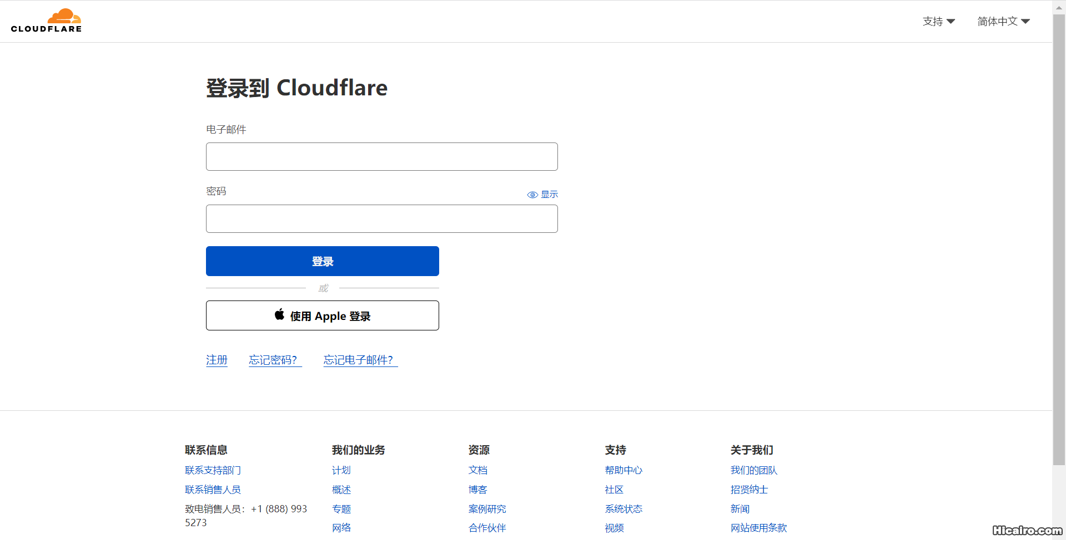Open the 社区 footer link
Viewport: 1066px width, 540px height.
(x=614, y=490)
